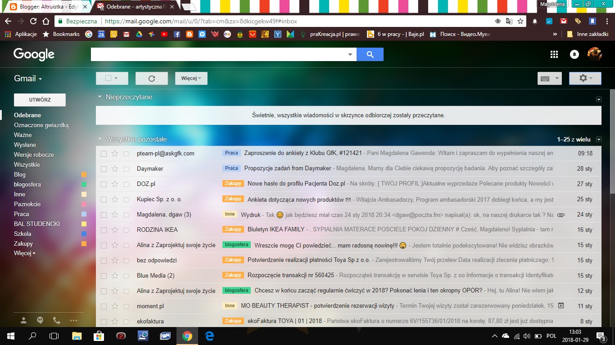Viewport: 615px width, 345px height.
Task: Open the account profile picture
Action: [594, 54]
